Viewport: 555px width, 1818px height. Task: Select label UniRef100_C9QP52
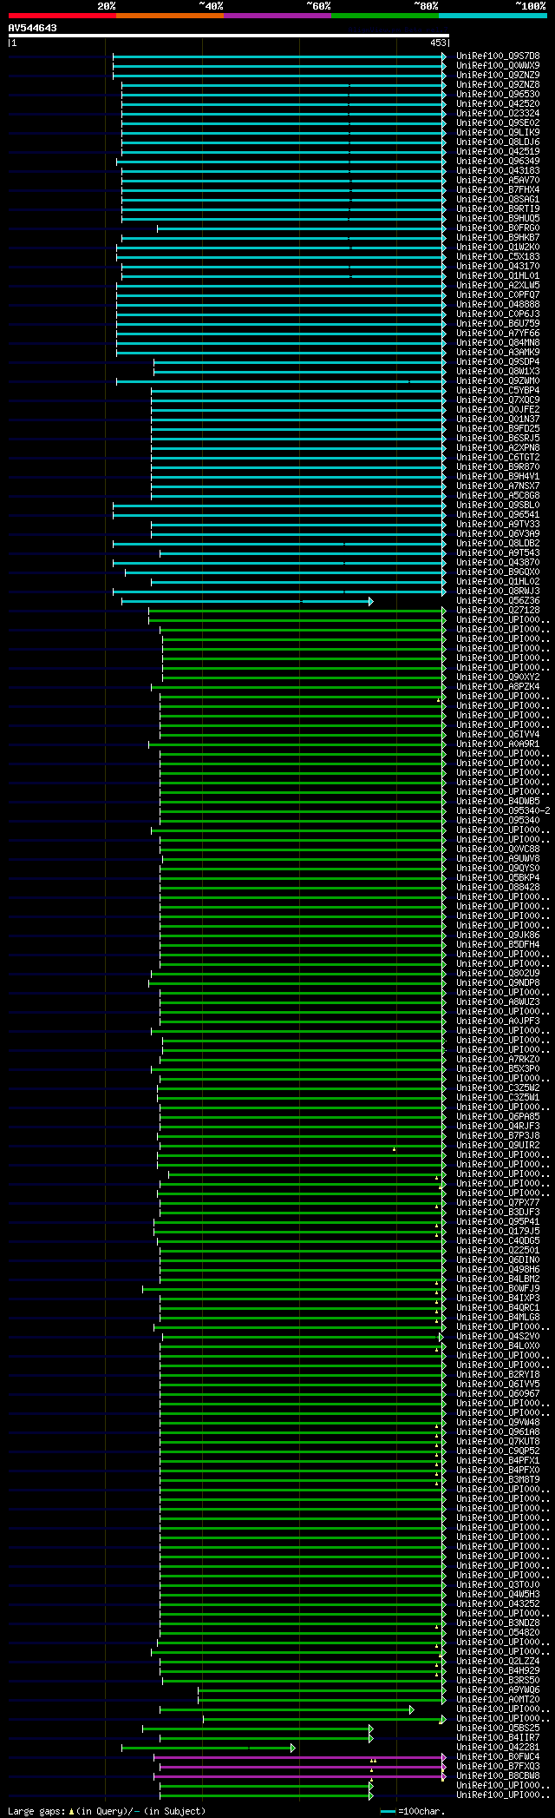(x=498, y=1451)
